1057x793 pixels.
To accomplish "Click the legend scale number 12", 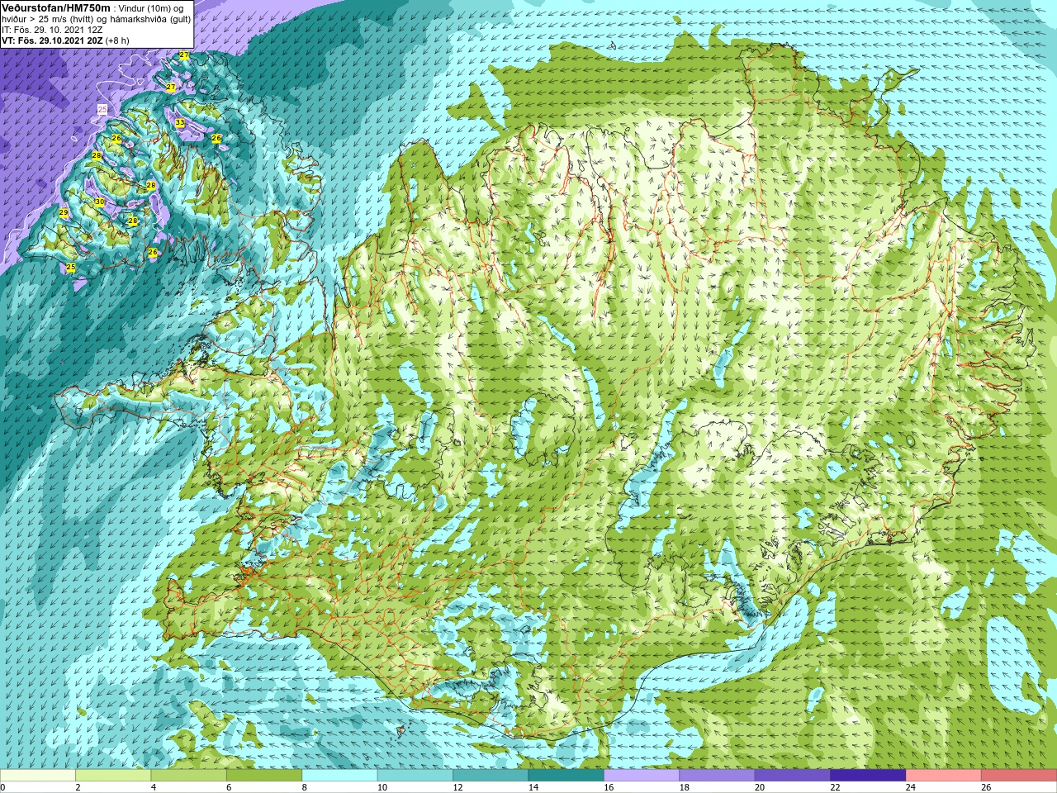I will pyautogui.click(x=457, y=787).
